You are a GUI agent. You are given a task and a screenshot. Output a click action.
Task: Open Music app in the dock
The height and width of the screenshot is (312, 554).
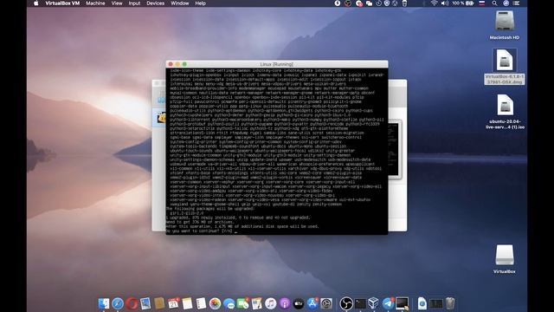tap(271, 303)
